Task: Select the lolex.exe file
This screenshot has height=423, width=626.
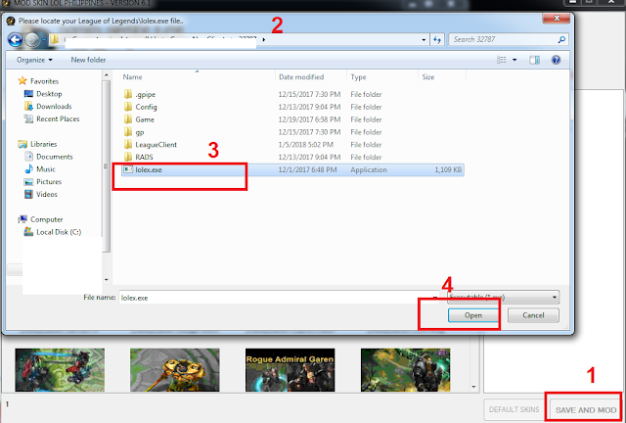Action: tap(292, 169)
